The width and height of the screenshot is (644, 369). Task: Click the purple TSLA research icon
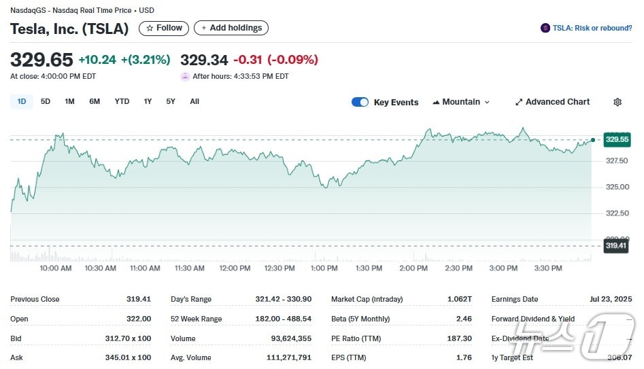(545, 28)
